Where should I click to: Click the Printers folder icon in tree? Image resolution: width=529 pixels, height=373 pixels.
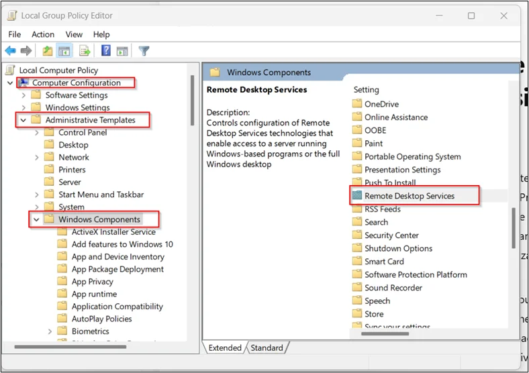click(49, 169)
